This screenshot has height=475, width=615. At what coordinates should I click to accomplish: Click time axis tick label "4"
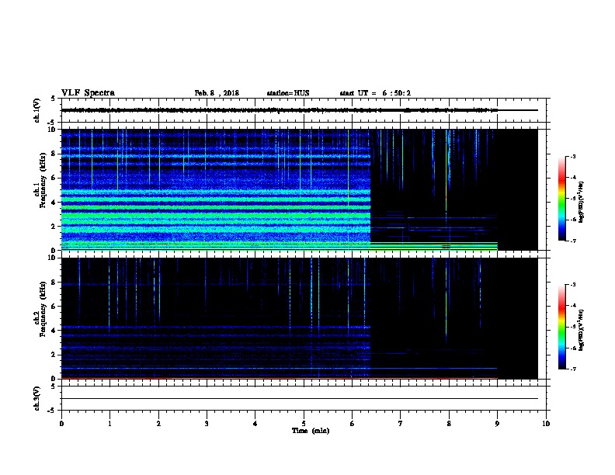point(255,424)
